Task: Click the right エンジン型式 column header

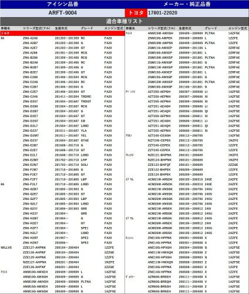Action: 238,28
